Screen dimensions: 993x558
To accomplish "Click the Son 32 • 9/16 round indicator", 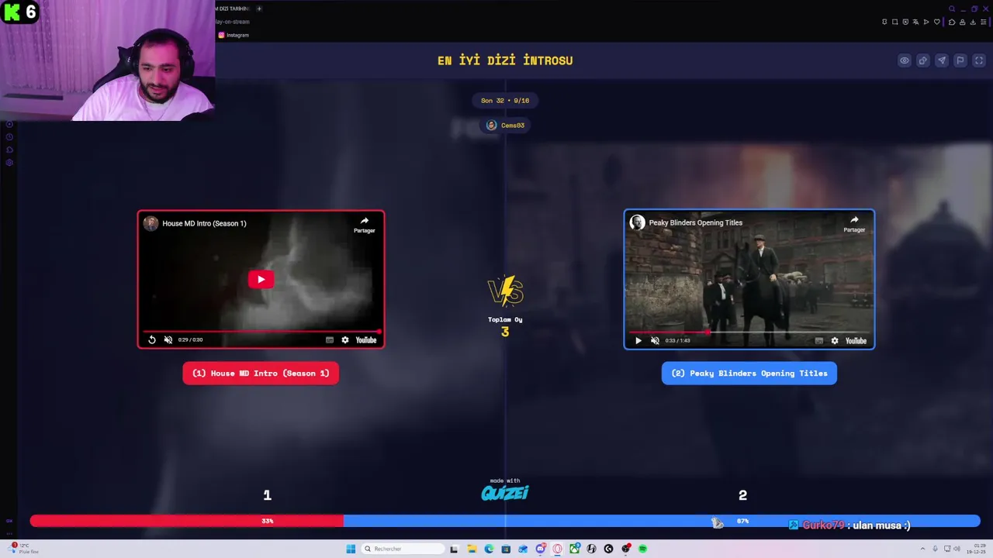I will pos(505,100).
